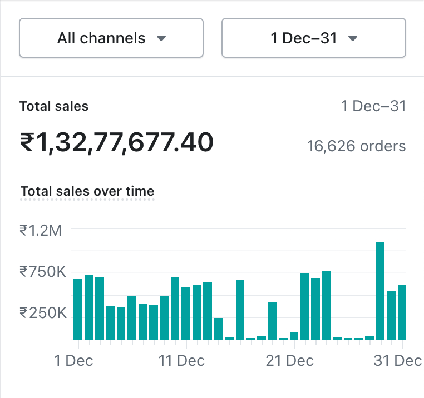Viewport: 424px width, 398px height.
Task: Click the ₹250K y-axis label
Action: pos(43,312)
